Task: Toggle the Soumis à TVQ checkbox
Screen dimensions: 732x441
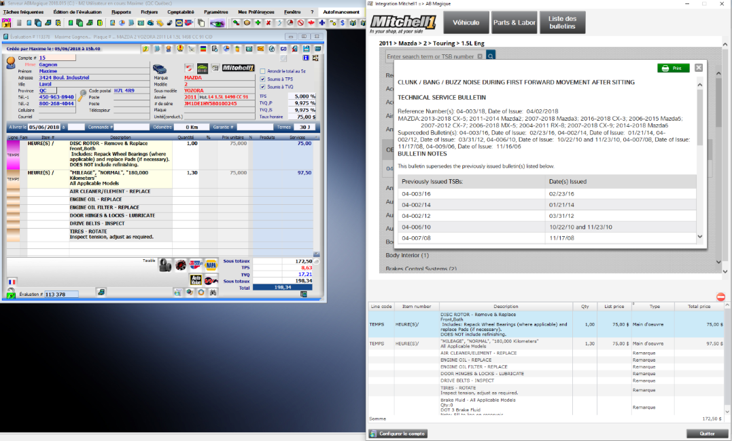Action: [x=262, y=87]
